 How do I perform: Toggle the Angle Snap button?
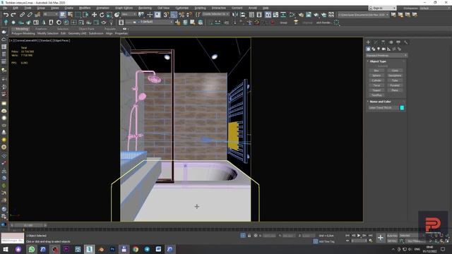174,14
